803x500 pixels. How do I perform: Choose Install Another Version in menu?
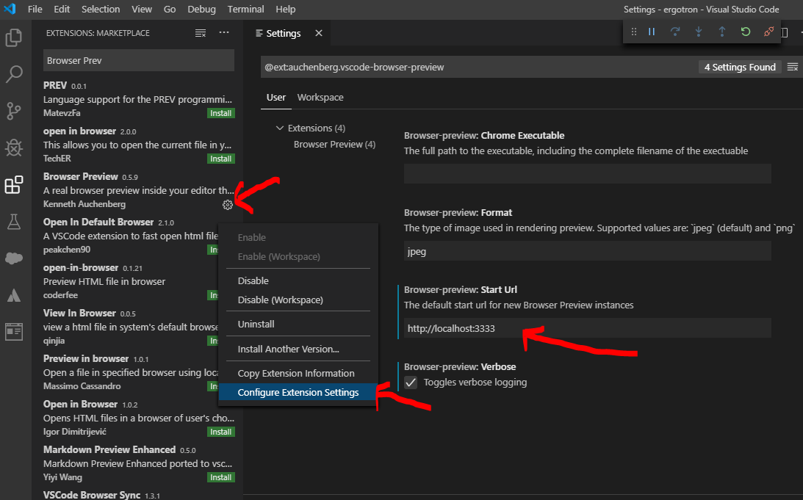(298, 349)
